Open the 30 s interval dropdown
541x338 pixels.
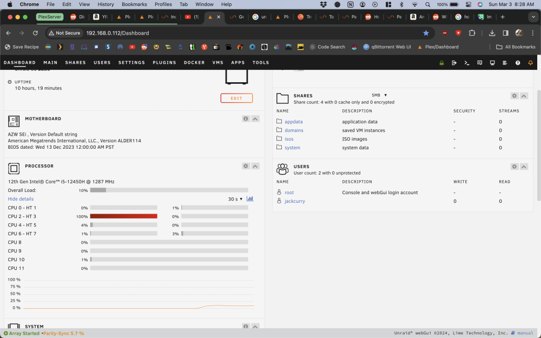235,199
